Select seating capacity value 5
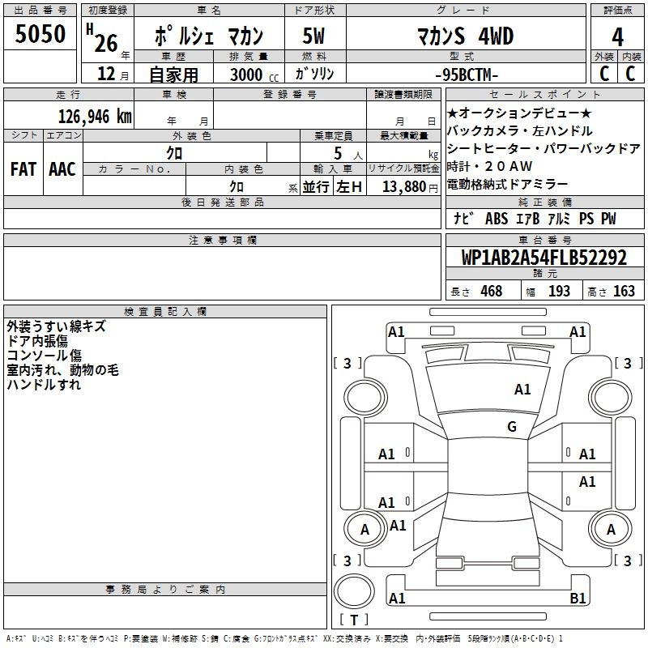 coord(338,153)
